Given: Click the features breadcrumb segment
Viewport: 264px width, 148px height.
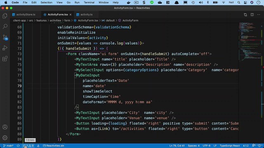Looking at the screenshot, I should pyautogui.click(x=41, y=21).
